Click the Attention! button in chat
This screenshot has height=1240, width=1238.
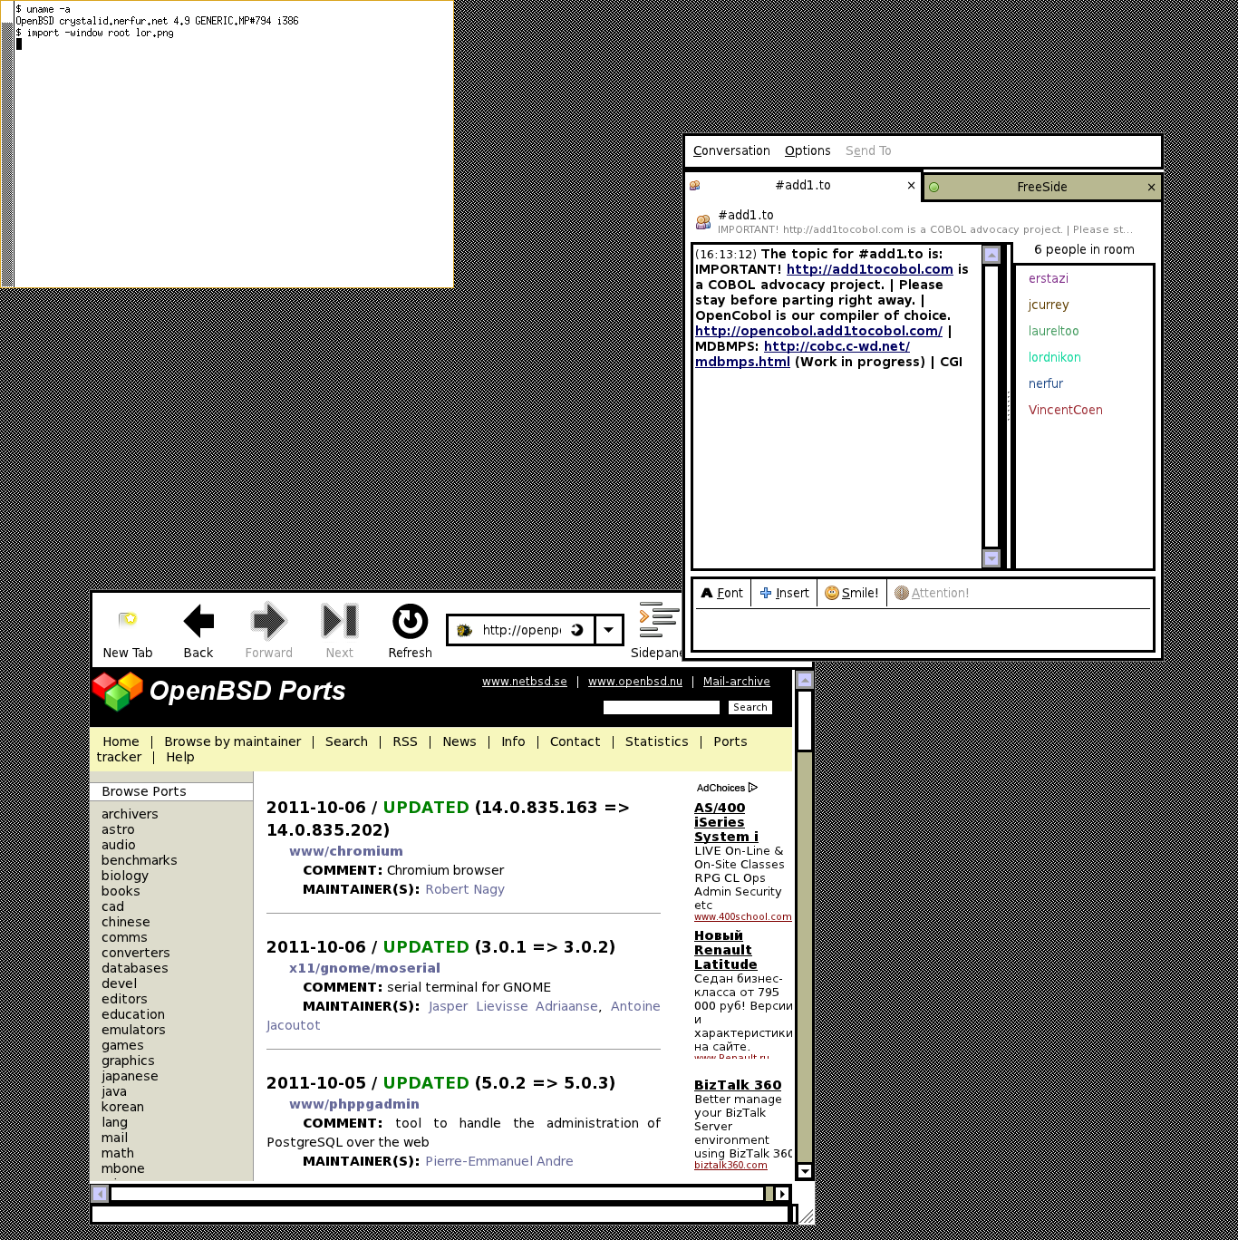tap(931, 593)
